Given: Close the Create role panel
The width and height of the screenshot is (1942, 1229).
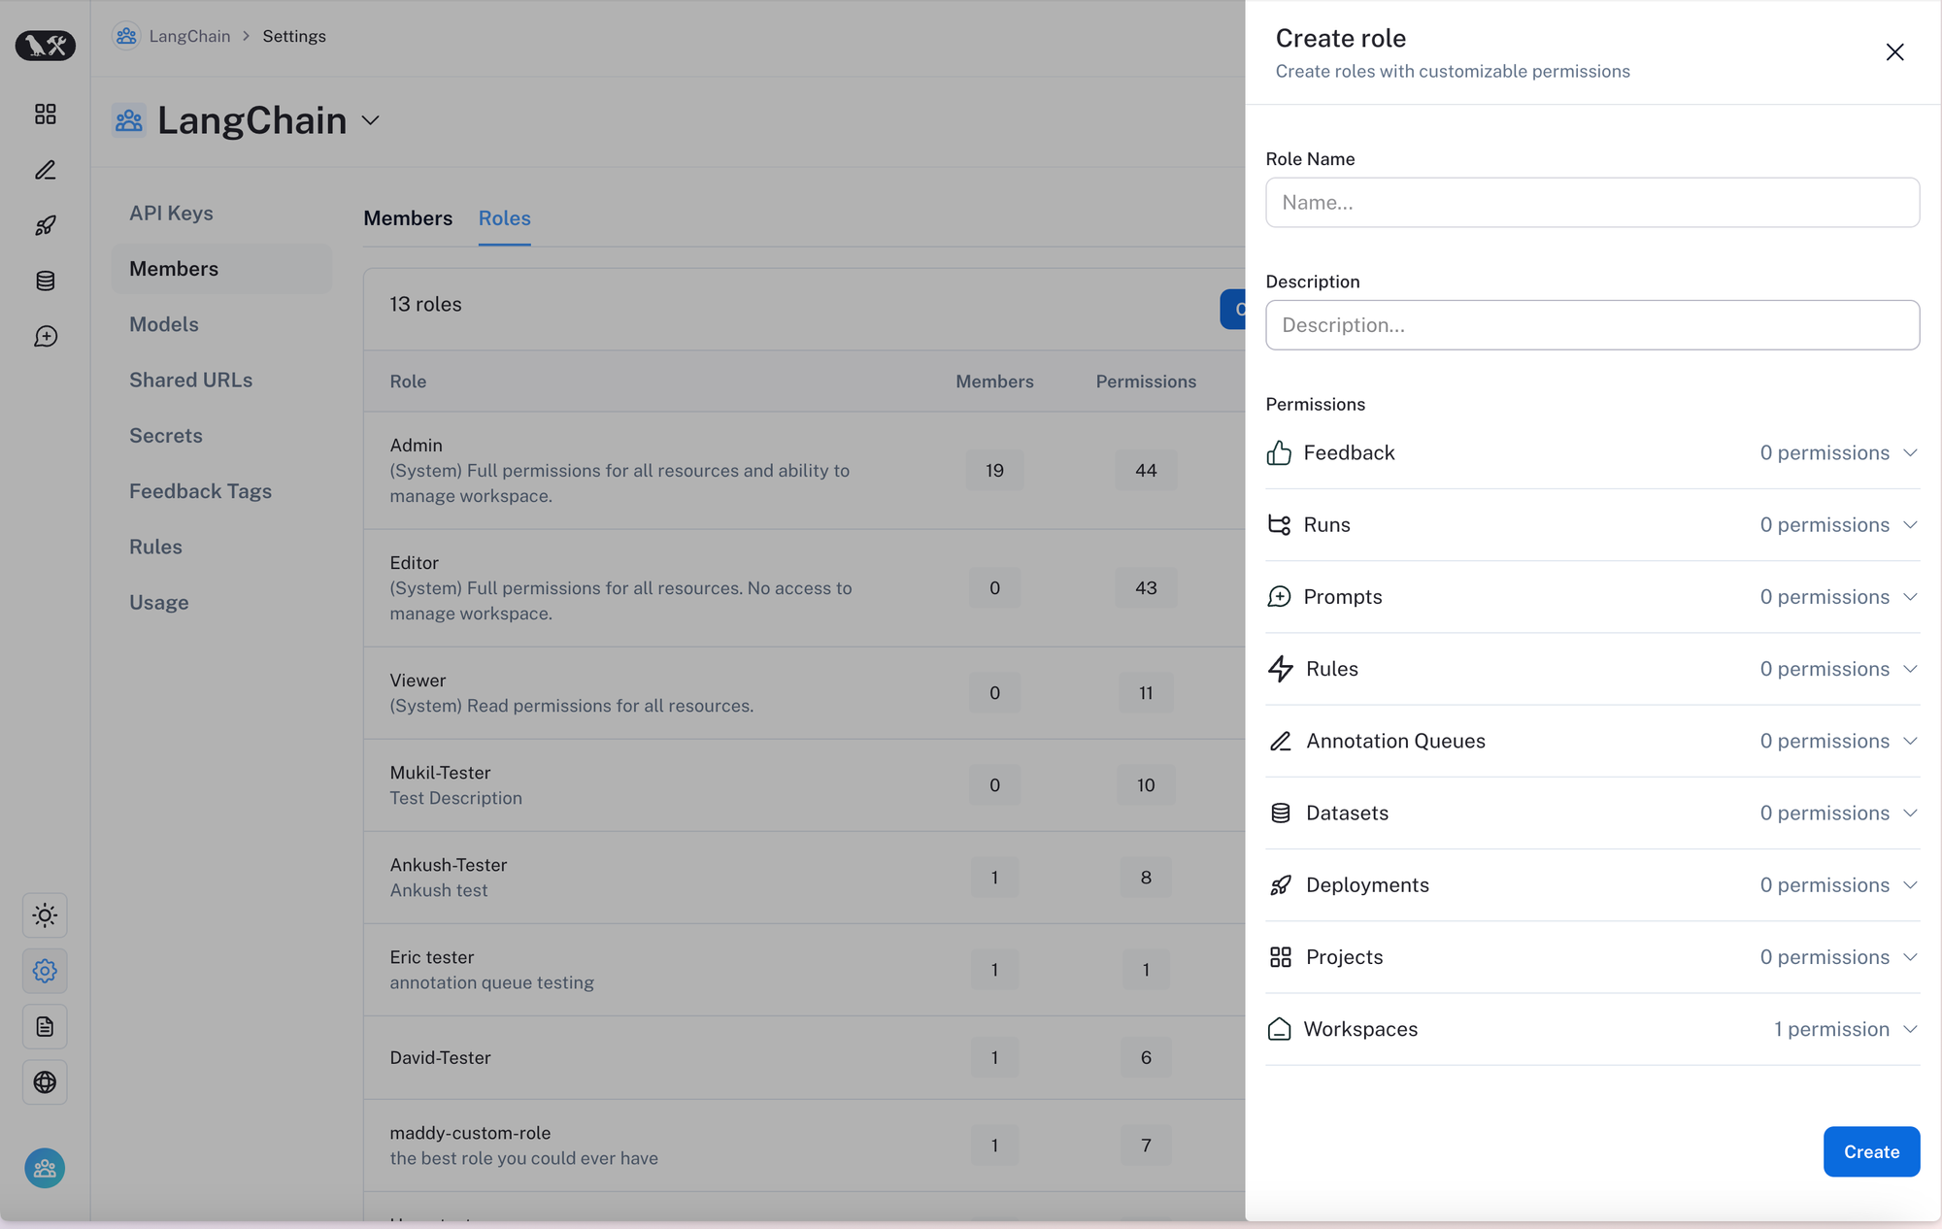Looking at the screenshot, I should pyautogui.click(x=1894, y=52).
